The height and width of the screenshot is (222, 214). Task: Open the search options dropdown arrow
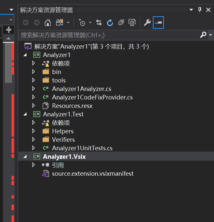[x=210, y=35]
